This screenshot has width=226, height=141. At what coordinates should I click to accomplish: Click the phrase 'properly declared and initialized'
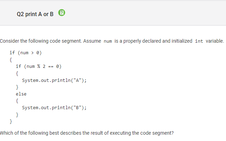(x=158, y=41)
